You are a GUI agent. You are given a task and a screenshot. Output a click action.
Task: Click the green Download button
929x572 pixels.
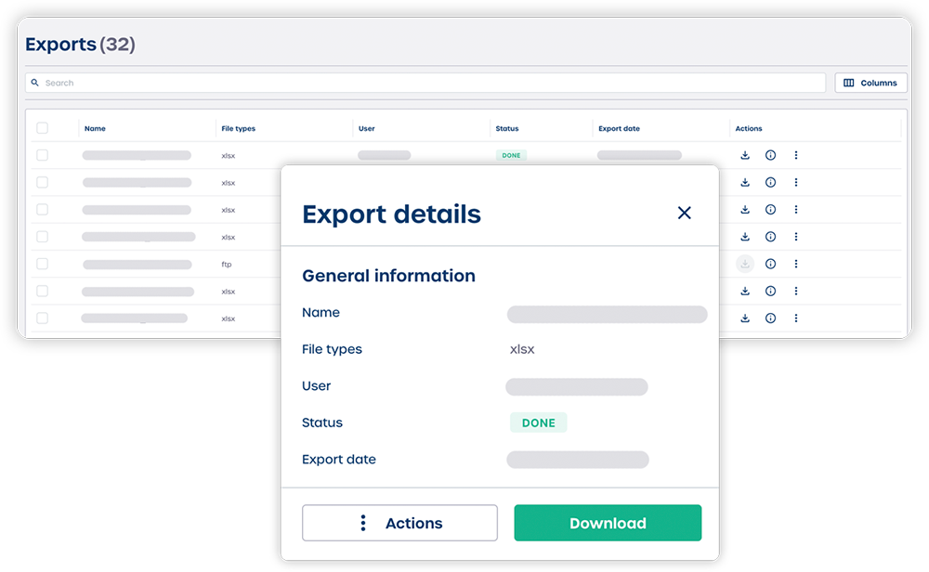(x=608, y=523)
